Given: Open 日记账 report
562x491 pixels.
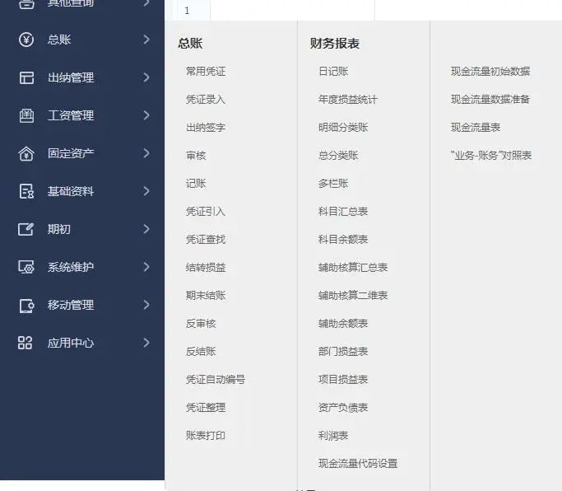Looking at the screenshot, I should (x=333, y=72).
